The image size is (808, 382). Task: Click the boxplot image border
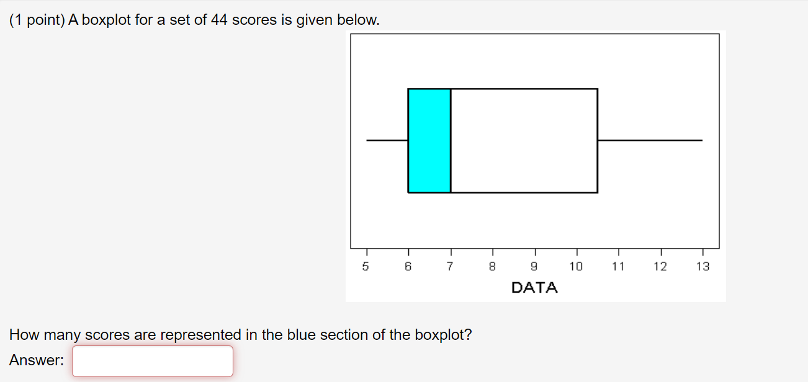[535, 33]
